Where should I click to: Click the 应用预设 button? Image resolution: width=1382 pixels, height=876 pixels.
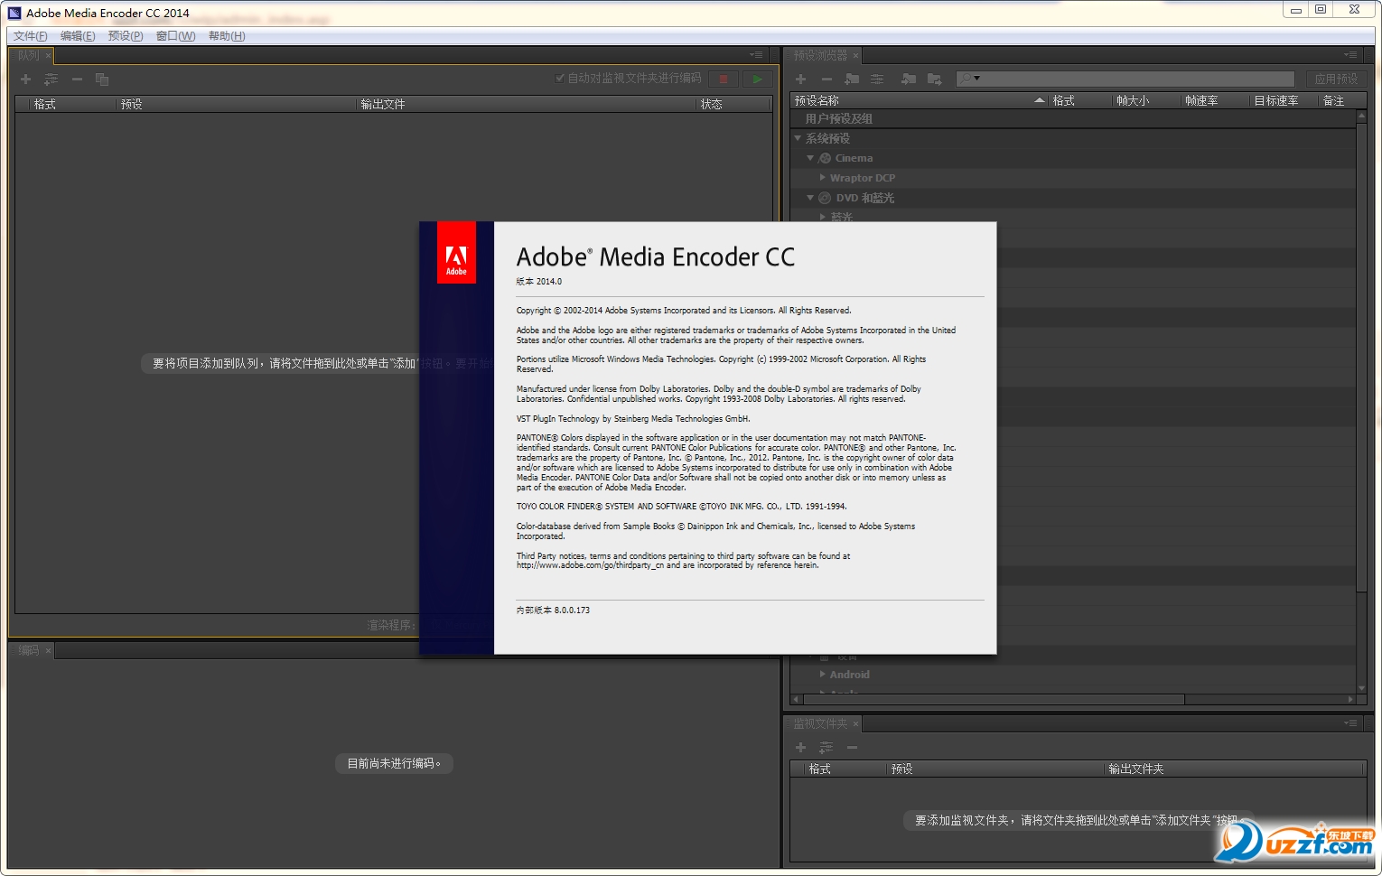pos(1336,79)
